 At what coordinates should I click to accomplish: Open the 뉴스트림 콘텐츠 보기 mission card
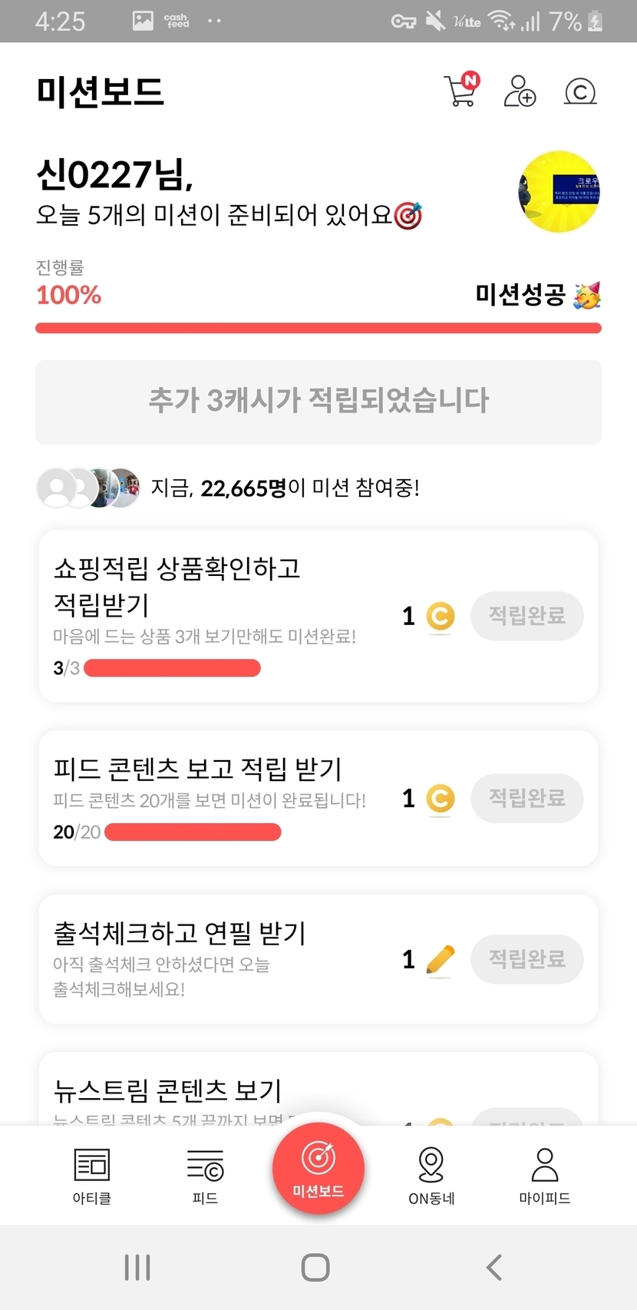(230, 1090)
